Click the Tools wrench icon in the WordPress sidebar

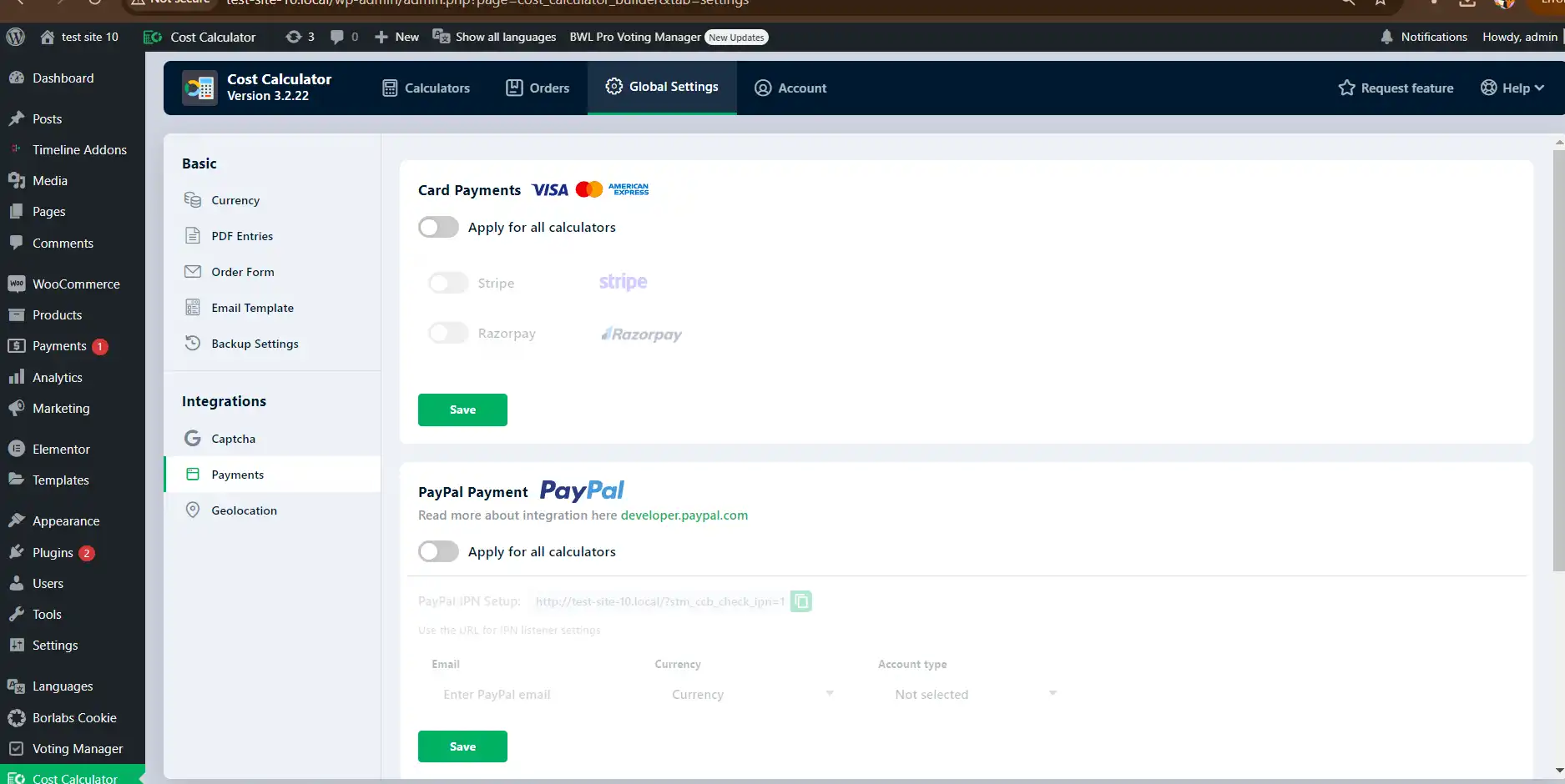pyautogui.click(x=17, y=614)
